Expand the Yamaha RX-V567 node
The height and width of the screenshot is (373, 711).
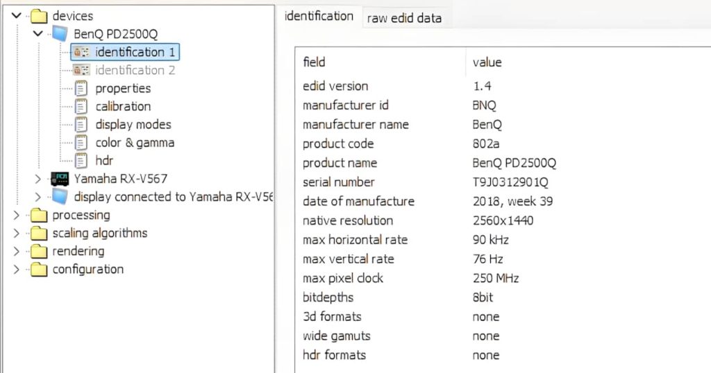(x=37, y=178)
